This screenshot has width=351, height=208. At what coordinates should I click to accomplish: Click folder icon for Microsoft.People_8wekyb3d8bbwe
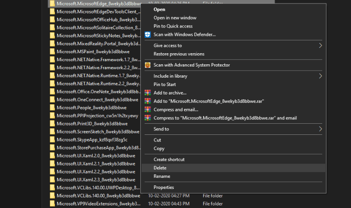(52, 108)
